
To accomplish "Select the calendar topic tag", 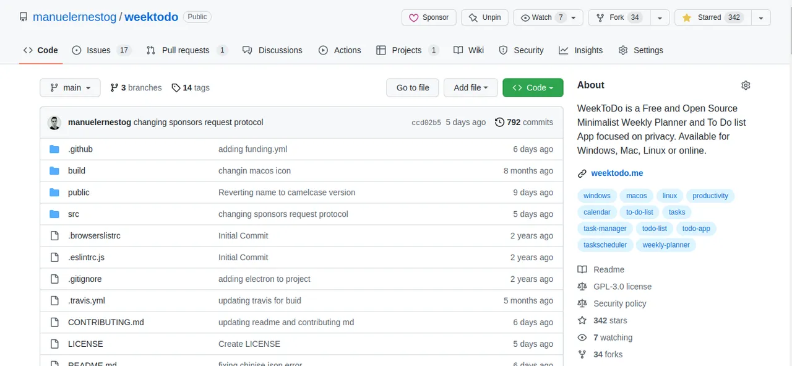I will coord(597,212).
